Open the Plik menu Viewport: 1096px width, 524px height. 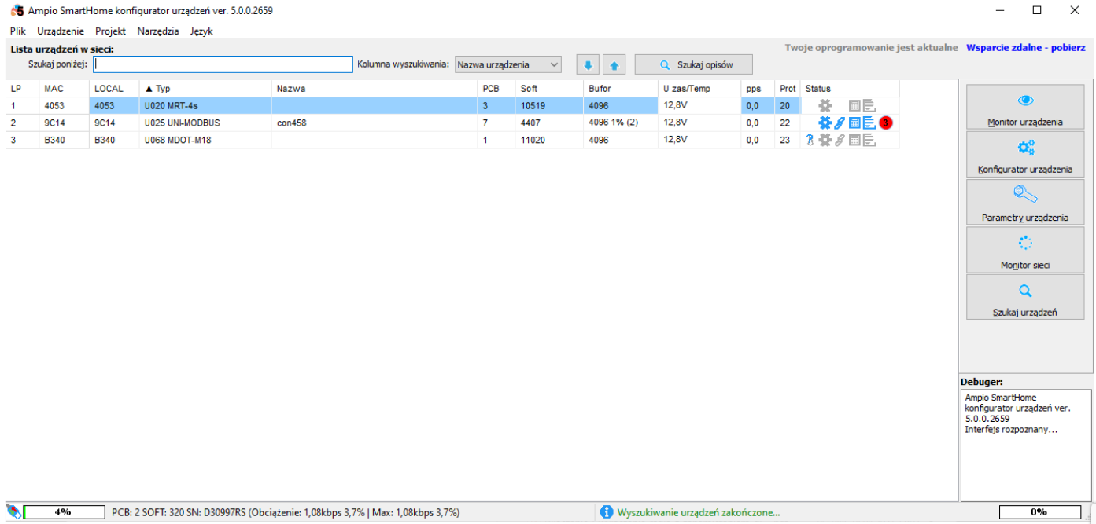tap(18, 31)
